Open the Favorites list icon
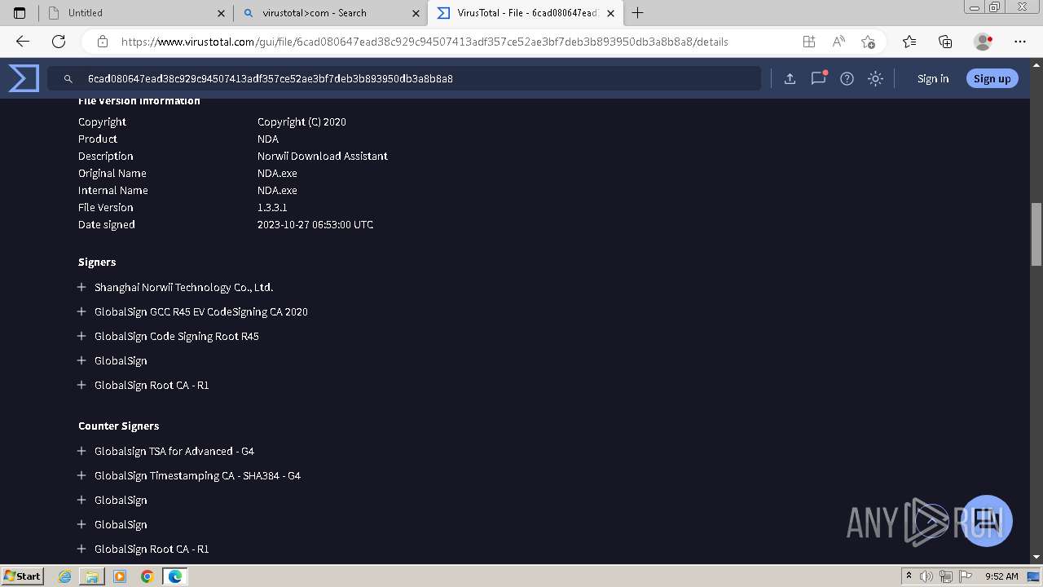This screenshot has height=587, width=1043. (909, 42)
